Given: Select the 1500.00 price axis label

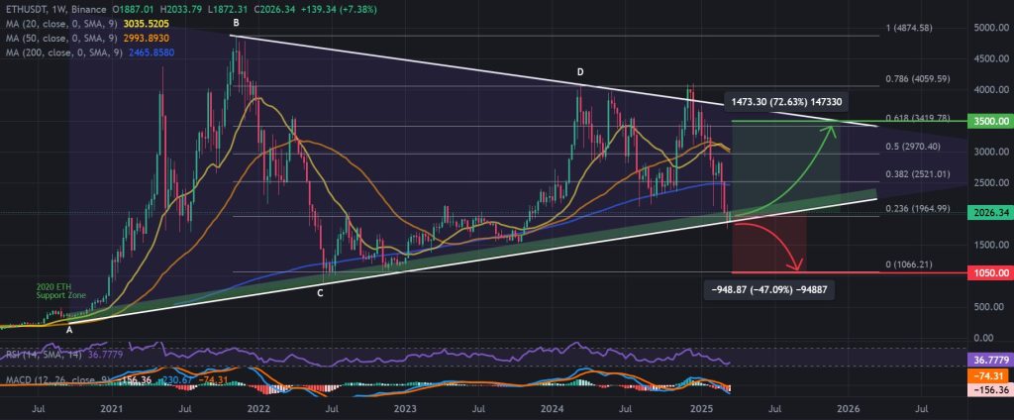Looking at the screenshot, I should pos(990,245).
